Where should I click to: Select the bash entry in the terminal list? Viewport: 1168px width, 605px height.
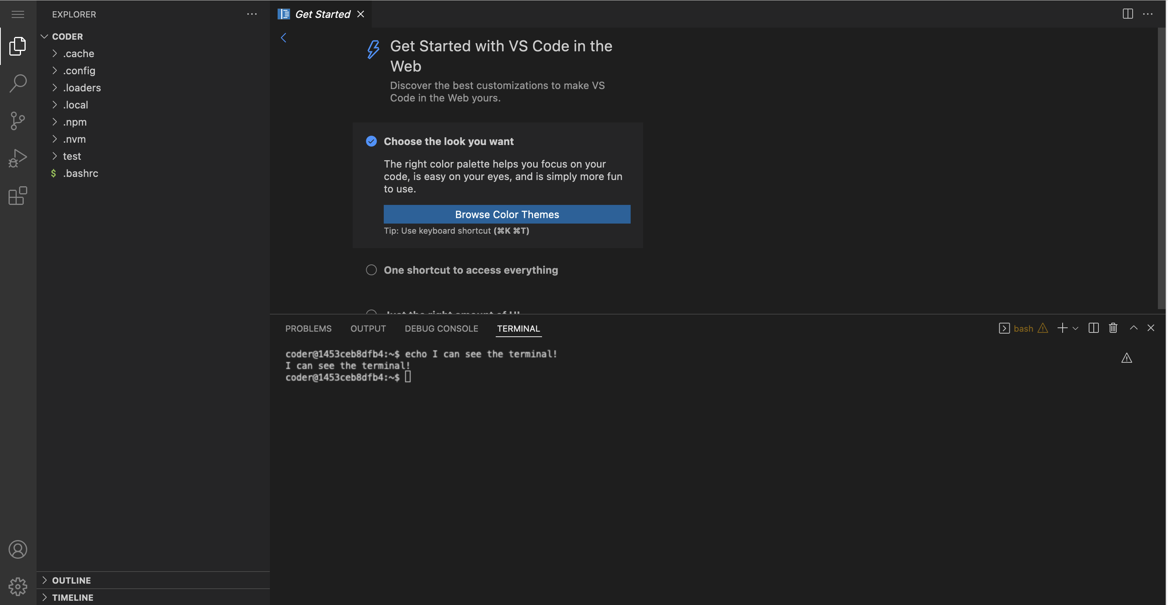(x=1023, y=328)
